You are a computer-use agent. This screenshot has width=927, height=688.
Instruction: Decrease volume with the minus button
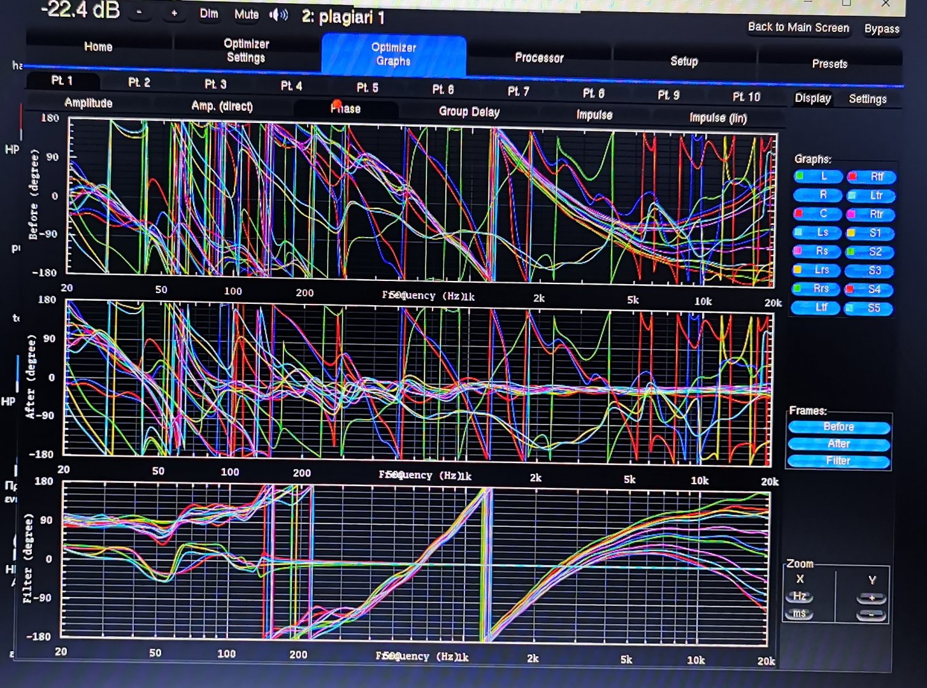pyautogui.click(x=140, y=12)
